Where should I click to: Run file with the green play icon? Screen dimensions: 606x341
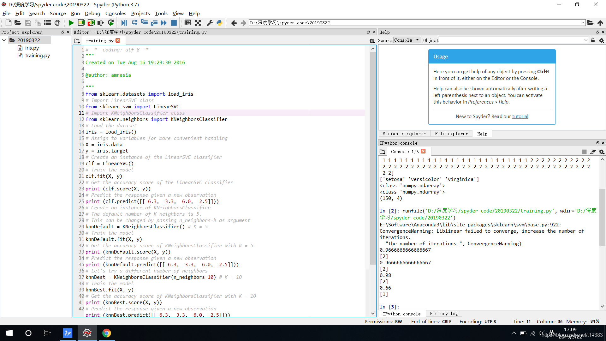71,23
